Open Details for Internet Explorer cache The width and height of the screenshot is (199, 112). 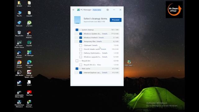tap(105, 72)
